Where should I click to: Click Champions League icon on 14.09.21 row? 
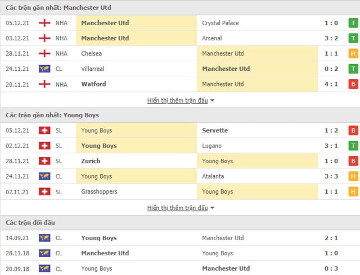coord(44,238)
